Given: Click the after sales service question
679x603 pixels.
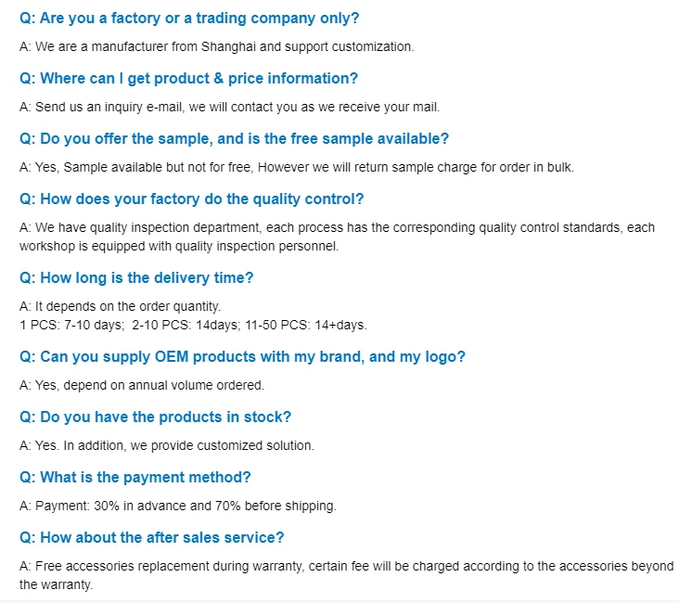Looking at the screenshot, I should (152, 538).
